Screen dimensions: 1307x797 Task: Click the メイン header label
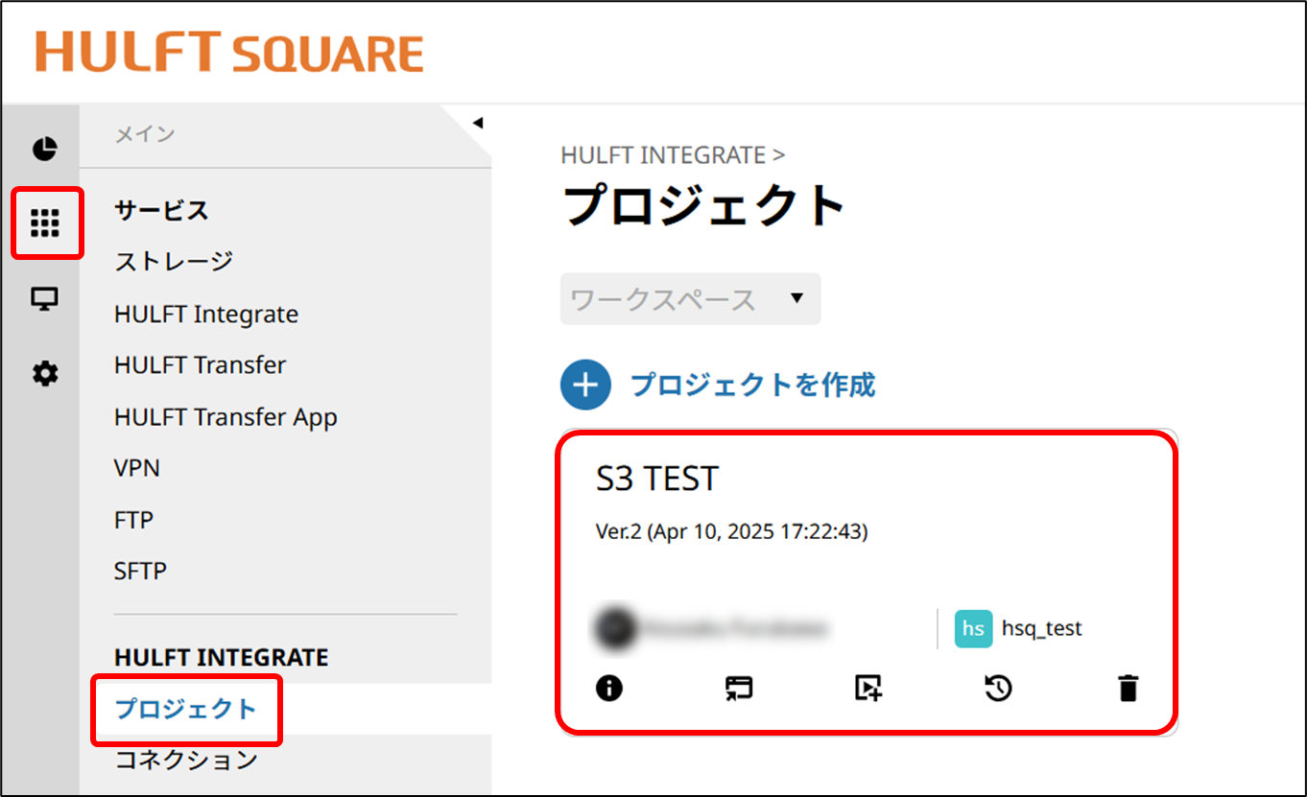145,134
